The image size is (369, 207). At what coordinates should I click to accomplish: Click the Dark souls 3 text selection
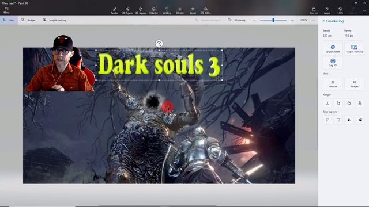(159, 65)
